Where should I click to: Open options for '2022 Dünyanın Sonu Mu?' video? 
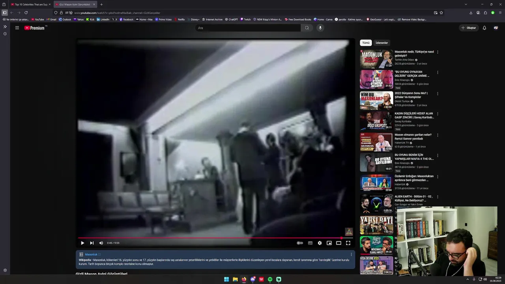(438, 94)
